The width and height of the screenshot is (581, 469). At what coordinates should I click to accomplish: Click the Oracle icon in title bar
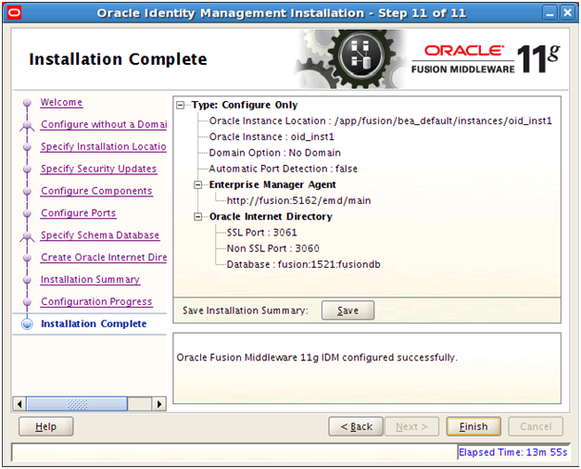[x=14, y=13]
